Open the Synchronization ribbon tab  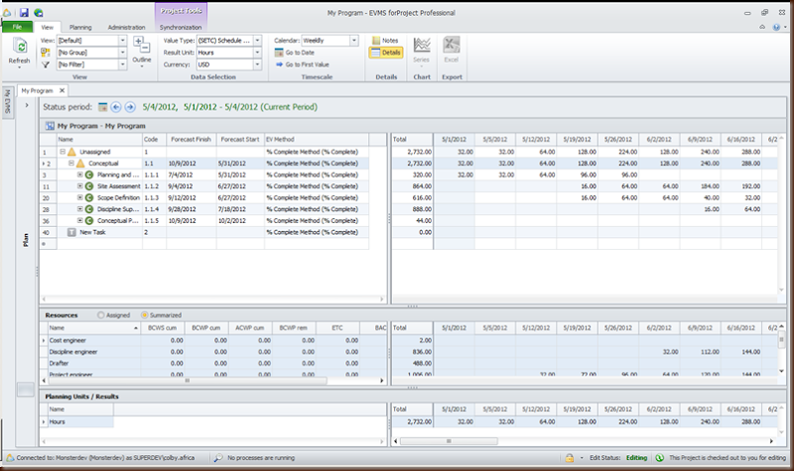click(180, 28)
